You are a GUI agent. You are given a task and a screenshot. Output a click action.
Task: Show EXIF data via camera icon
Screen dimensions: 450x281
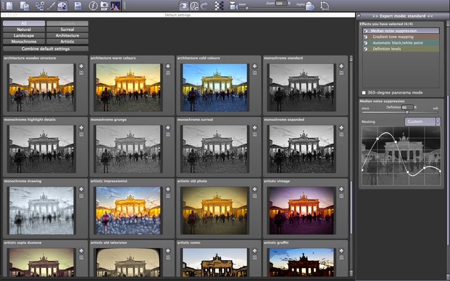(x=104, y=6)
